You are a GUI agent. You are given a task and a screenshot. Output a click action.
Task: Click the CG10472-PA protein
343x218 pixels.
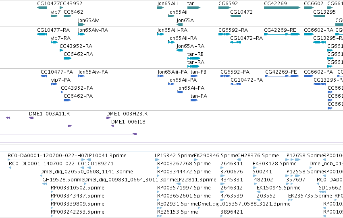tap(236, 84)
